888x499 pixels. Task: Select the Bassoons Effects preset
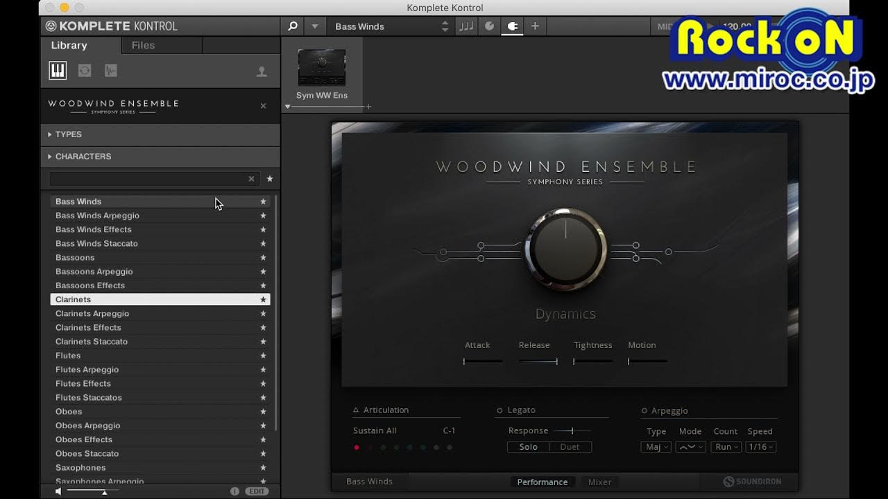tap(160, 286)
